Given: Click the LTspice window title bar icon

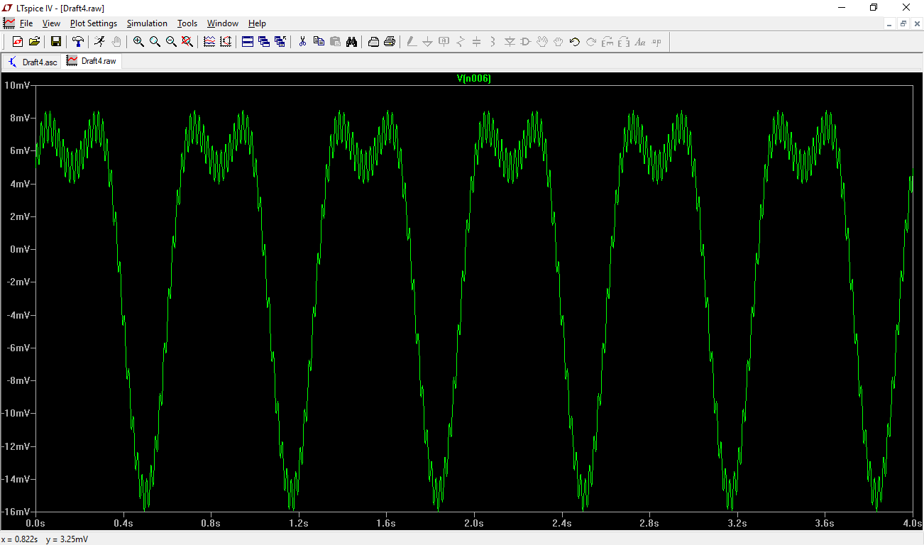Looking at the screenshot, I should pos(7,7).
